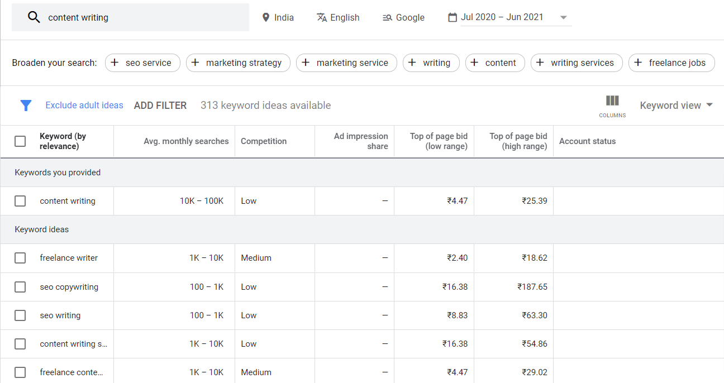This screenshot has height=383, width=724.
Task: Open the Keyword view dropdown
Action: click(x=677, y=106)
